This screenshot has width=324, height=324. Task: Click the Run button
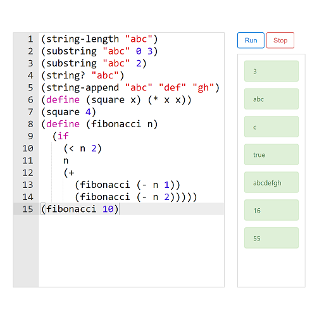[x=251, y=40]
